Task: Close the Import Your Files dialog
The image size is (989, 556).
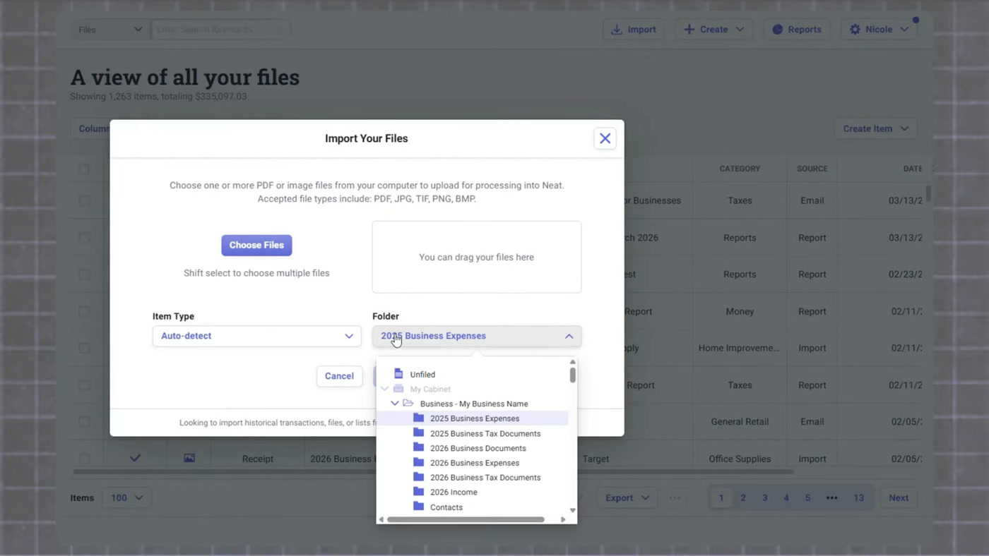Action: click(x=605, y=138)
